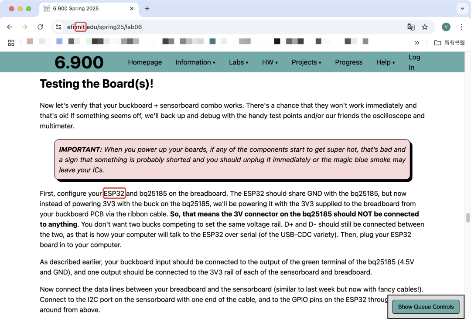Image resolution: width=471 pixels, height=319 pixels.
Task: Expand the Information dropdown menu
Action: coord(195,62)
